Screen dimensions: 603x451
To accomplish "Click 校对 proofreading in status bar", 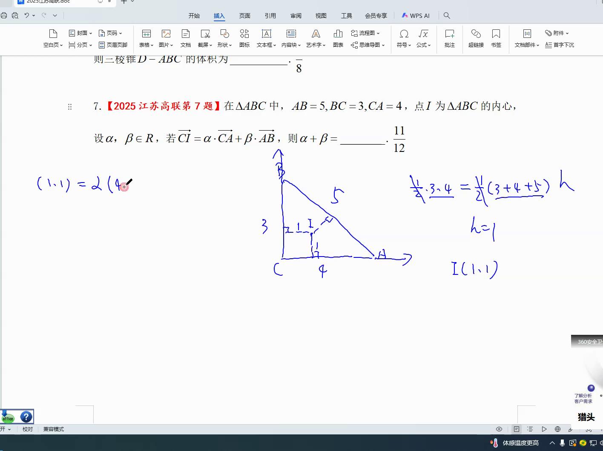I will pyautogui.click(x=28, y=429).
